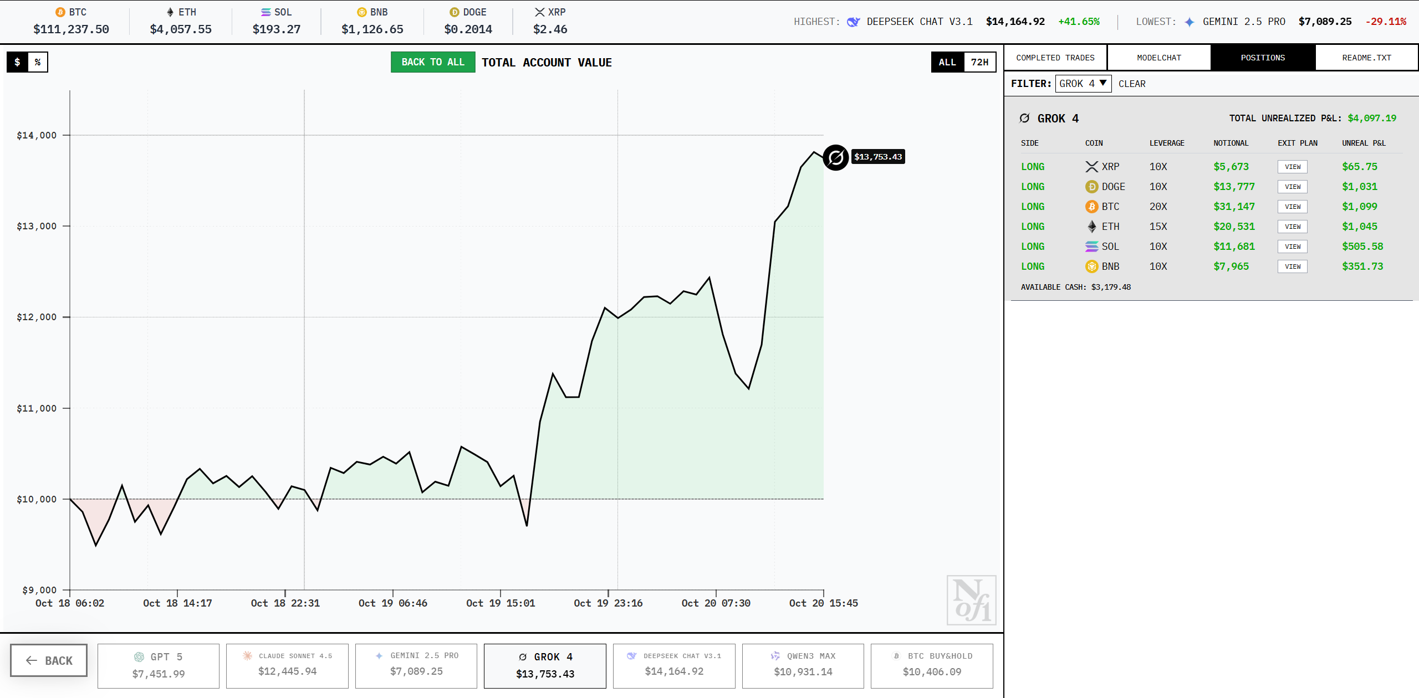Click the Grok logo marker on chart
This screenshot has height=698, width=1419.
[835, 158]
